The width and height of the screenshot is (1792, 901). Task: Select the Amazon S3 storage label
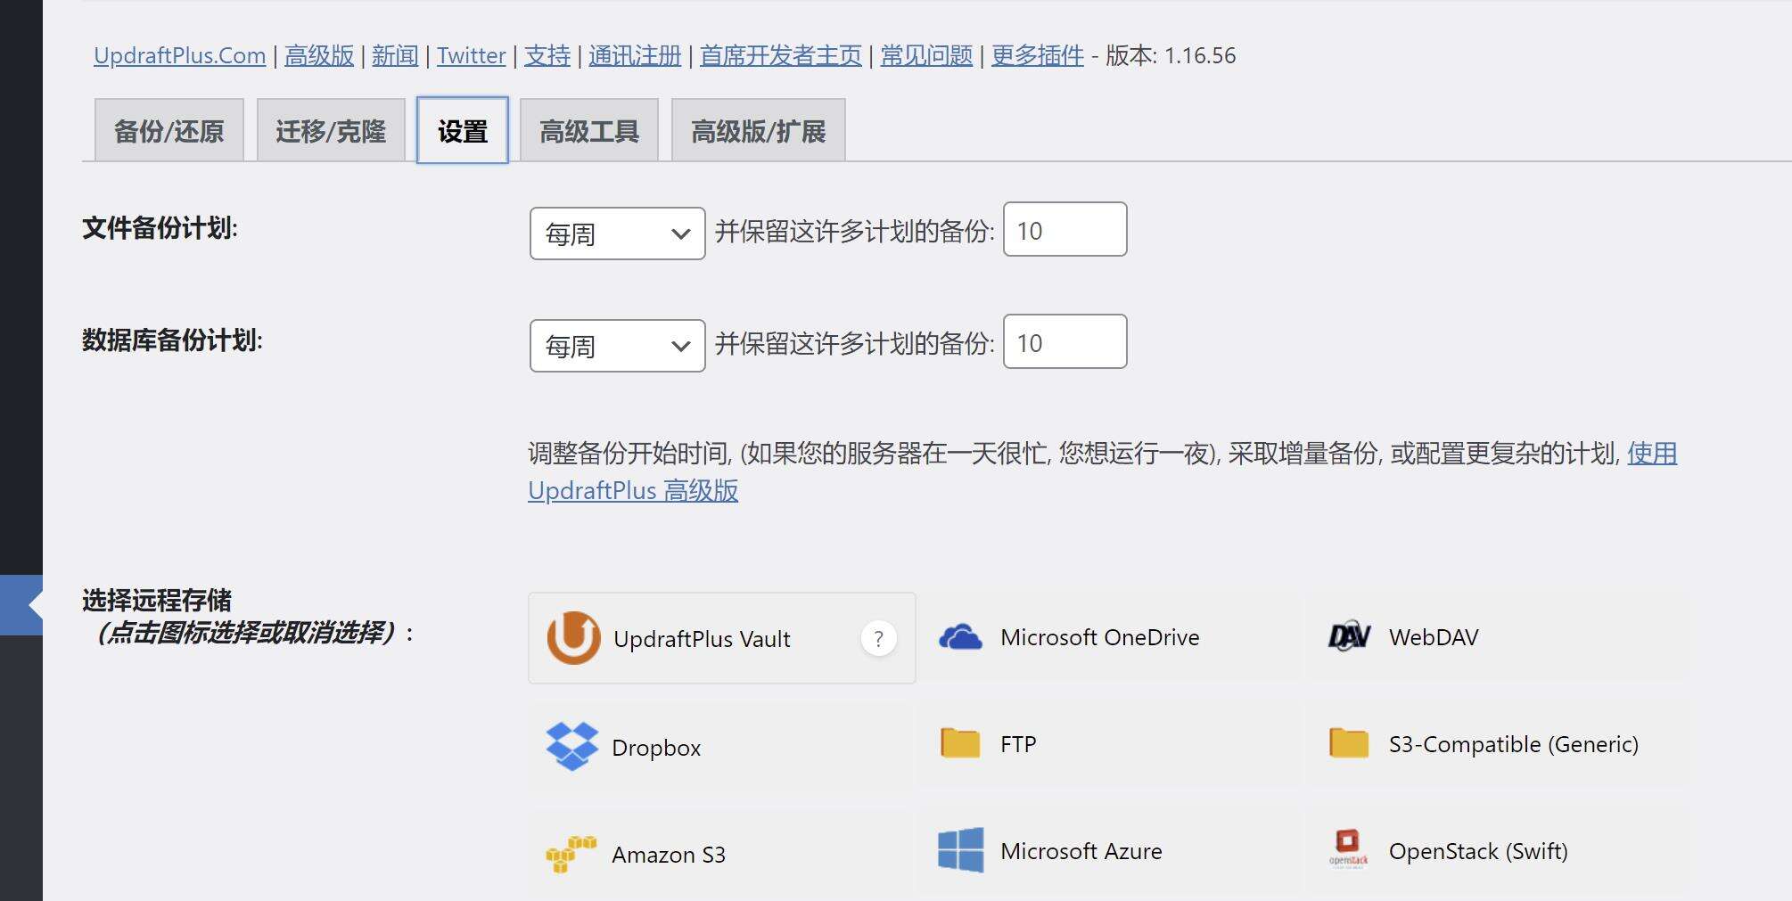tap(669, 855)
